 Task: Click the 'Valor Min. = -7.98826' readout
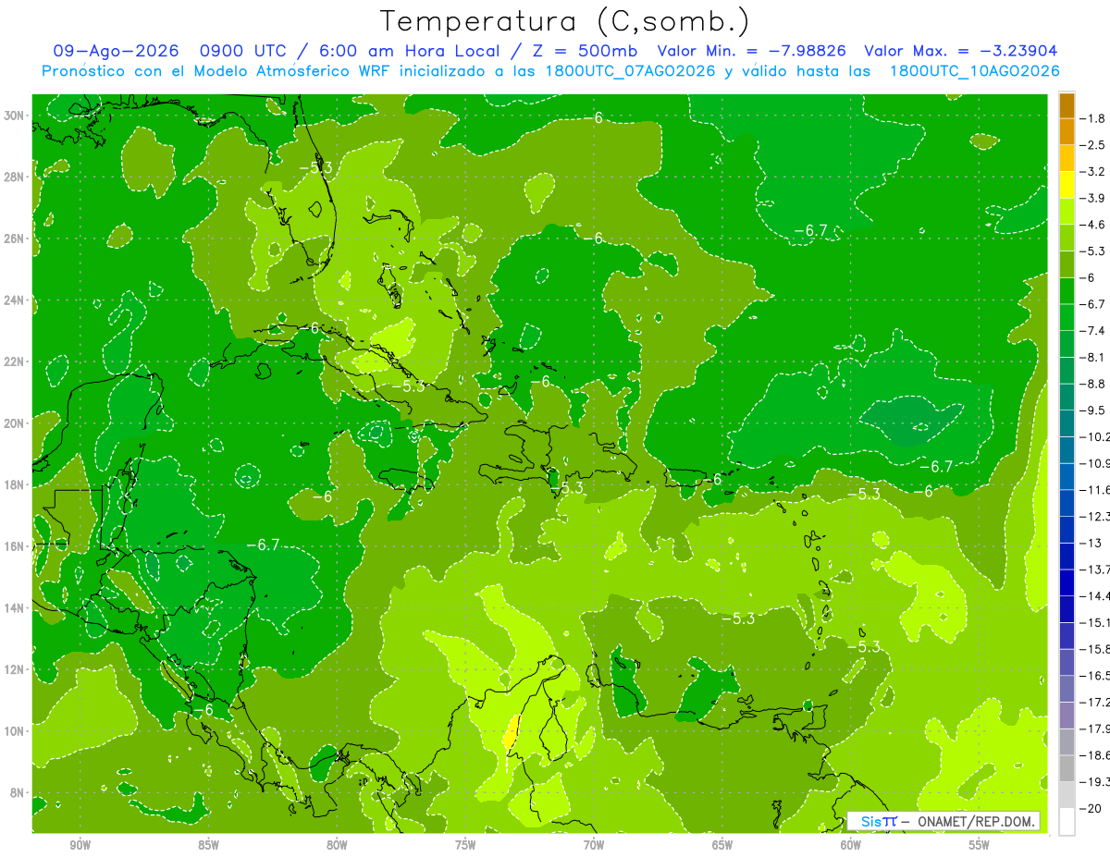tap(753, 52)
